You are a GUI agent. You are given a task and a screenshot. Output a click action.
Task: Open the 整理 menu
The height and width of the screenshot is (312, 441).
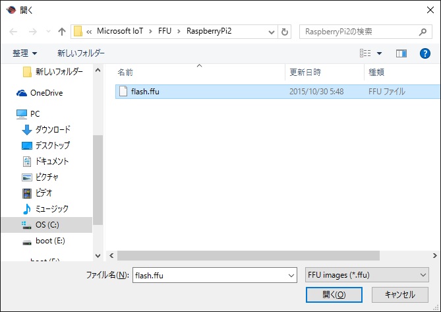coord(25,53)
